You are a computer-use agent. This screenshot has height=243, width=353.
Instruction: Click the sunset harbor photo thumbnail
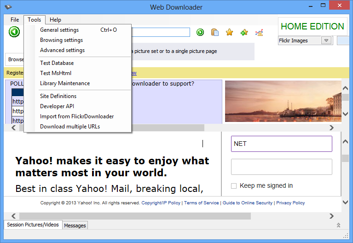coord(283,101)
